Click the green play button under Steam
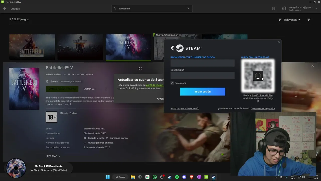This screenshot has width=321, height=181. 62,89
